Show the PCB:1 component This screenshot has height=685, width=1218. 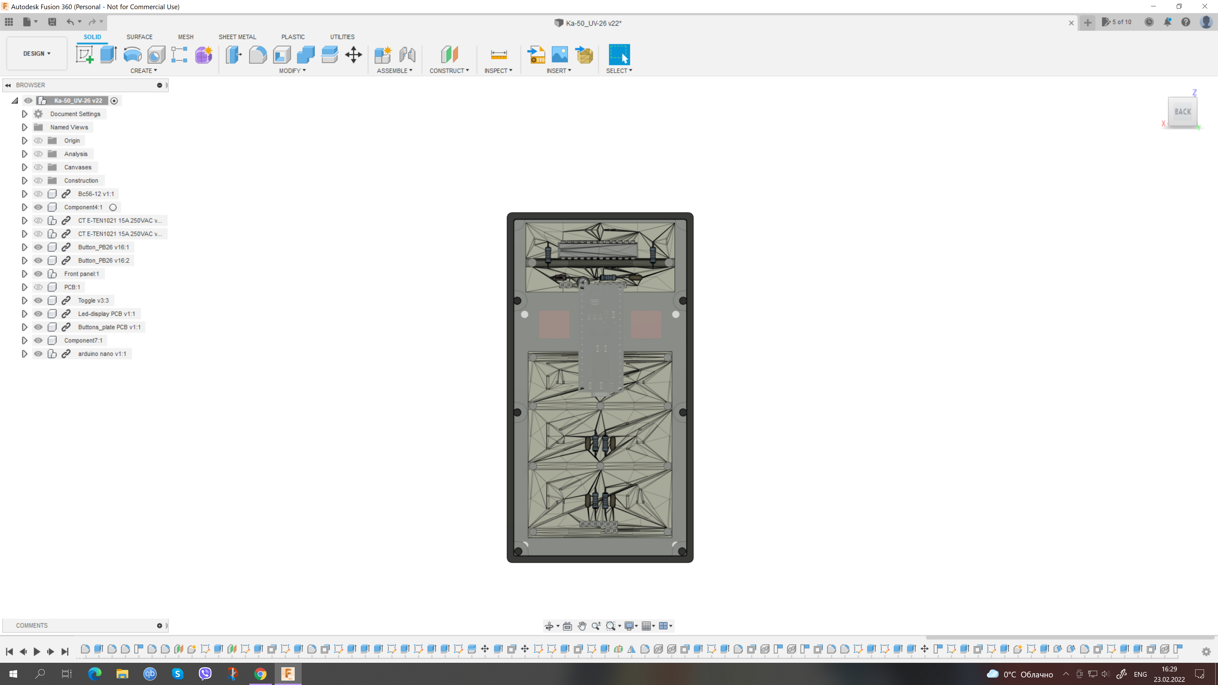click(x=38, y=287)
